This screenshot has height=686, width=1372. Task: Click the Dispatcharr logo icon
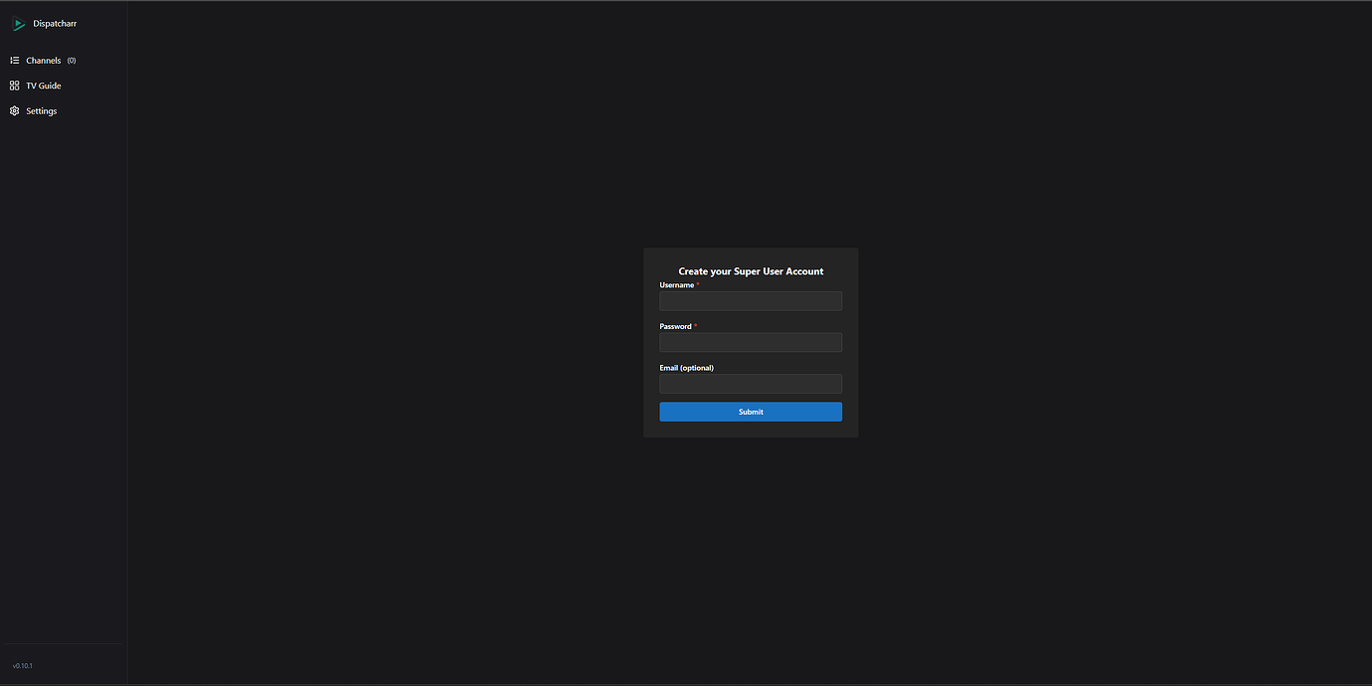coord(18,24)
